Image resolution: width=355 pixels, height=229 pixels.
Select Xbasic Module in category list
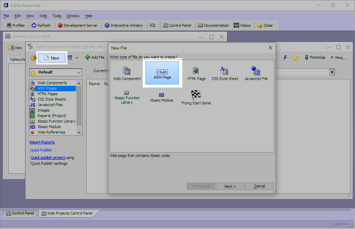coord(53,127)
